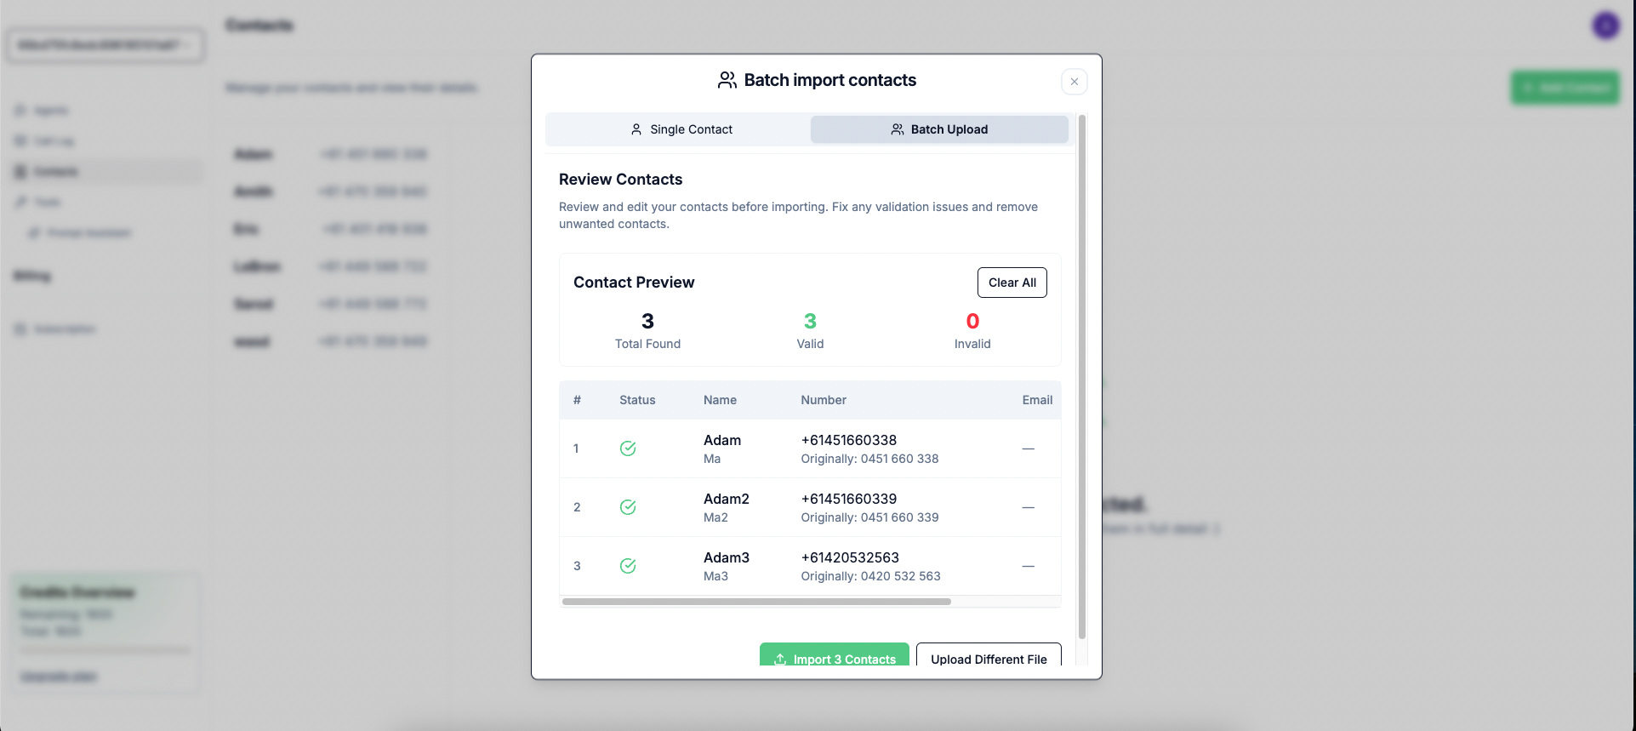Click the valid status checkmark for Adam
The image size is (1636, 731).
(x=628, y=448)
